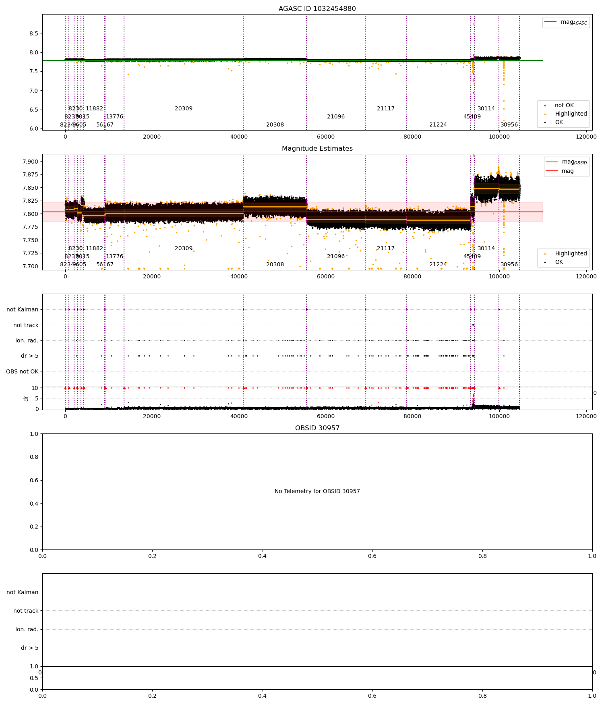Image resolution: width=604 pixels, height=705 pixels.
Task: Click label 21096 in Magnitude Estimates plot
Action: pyautogui.click(x=336, y=257)
